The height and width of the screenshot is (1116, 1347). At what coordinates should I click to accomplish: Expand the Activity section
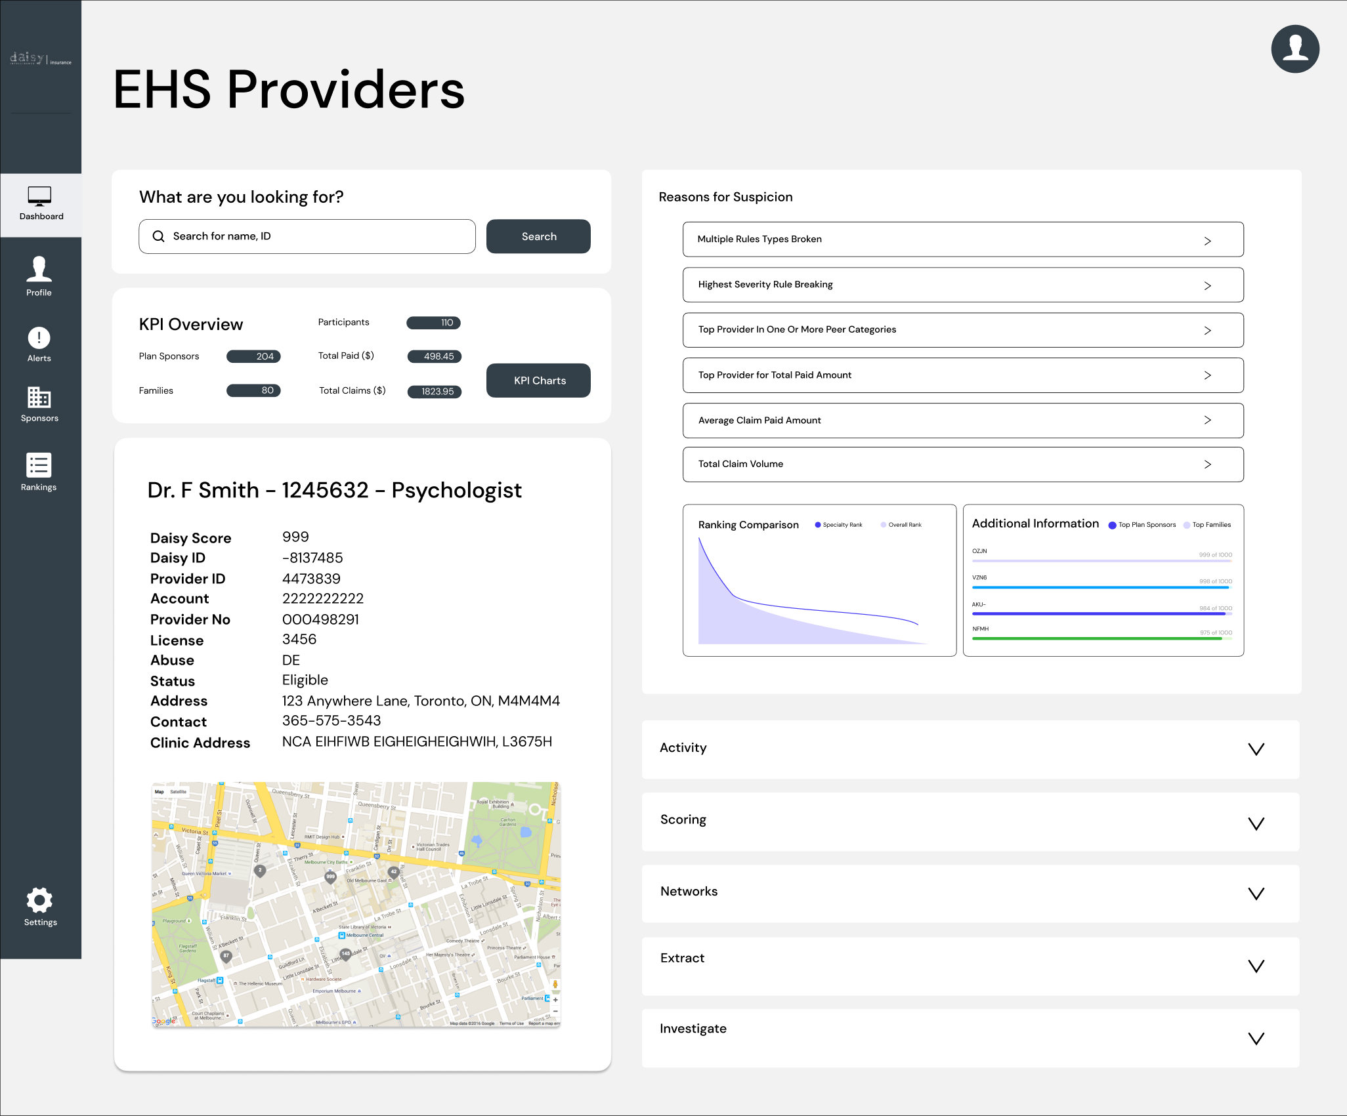1256,749
